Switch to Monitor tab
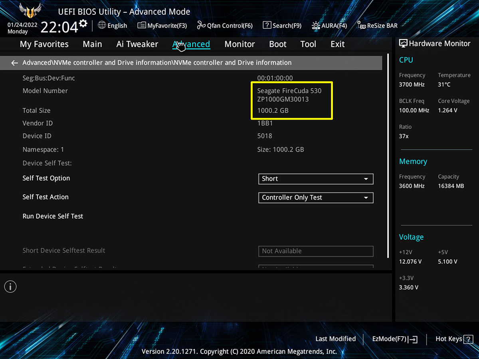This screenshot has height=359, width=479. tap(239, 44)
